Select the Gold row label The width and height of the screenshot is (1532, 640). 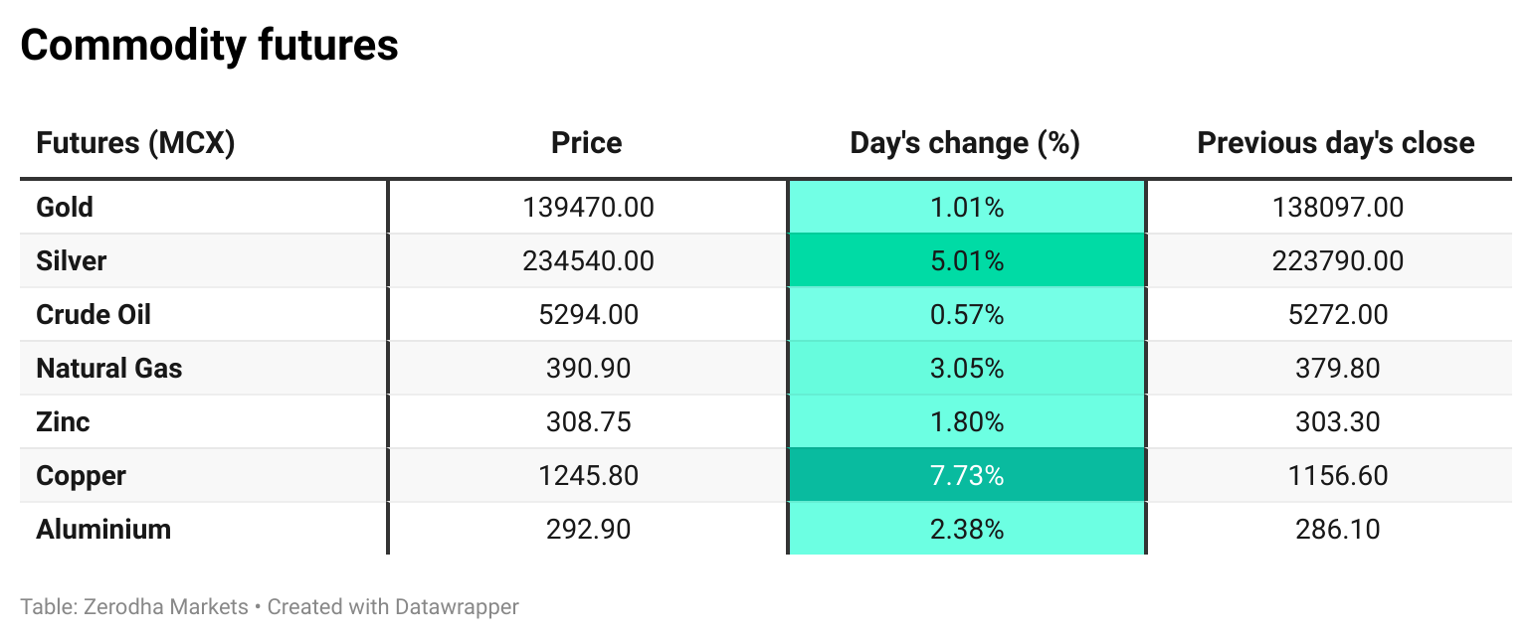tap(65, 208)
